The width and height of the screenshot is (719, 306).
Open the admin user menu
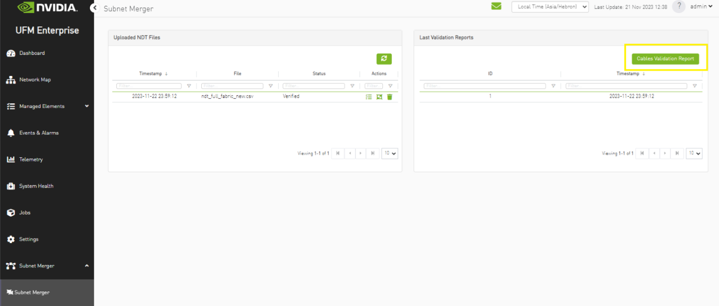pos(701,6)
